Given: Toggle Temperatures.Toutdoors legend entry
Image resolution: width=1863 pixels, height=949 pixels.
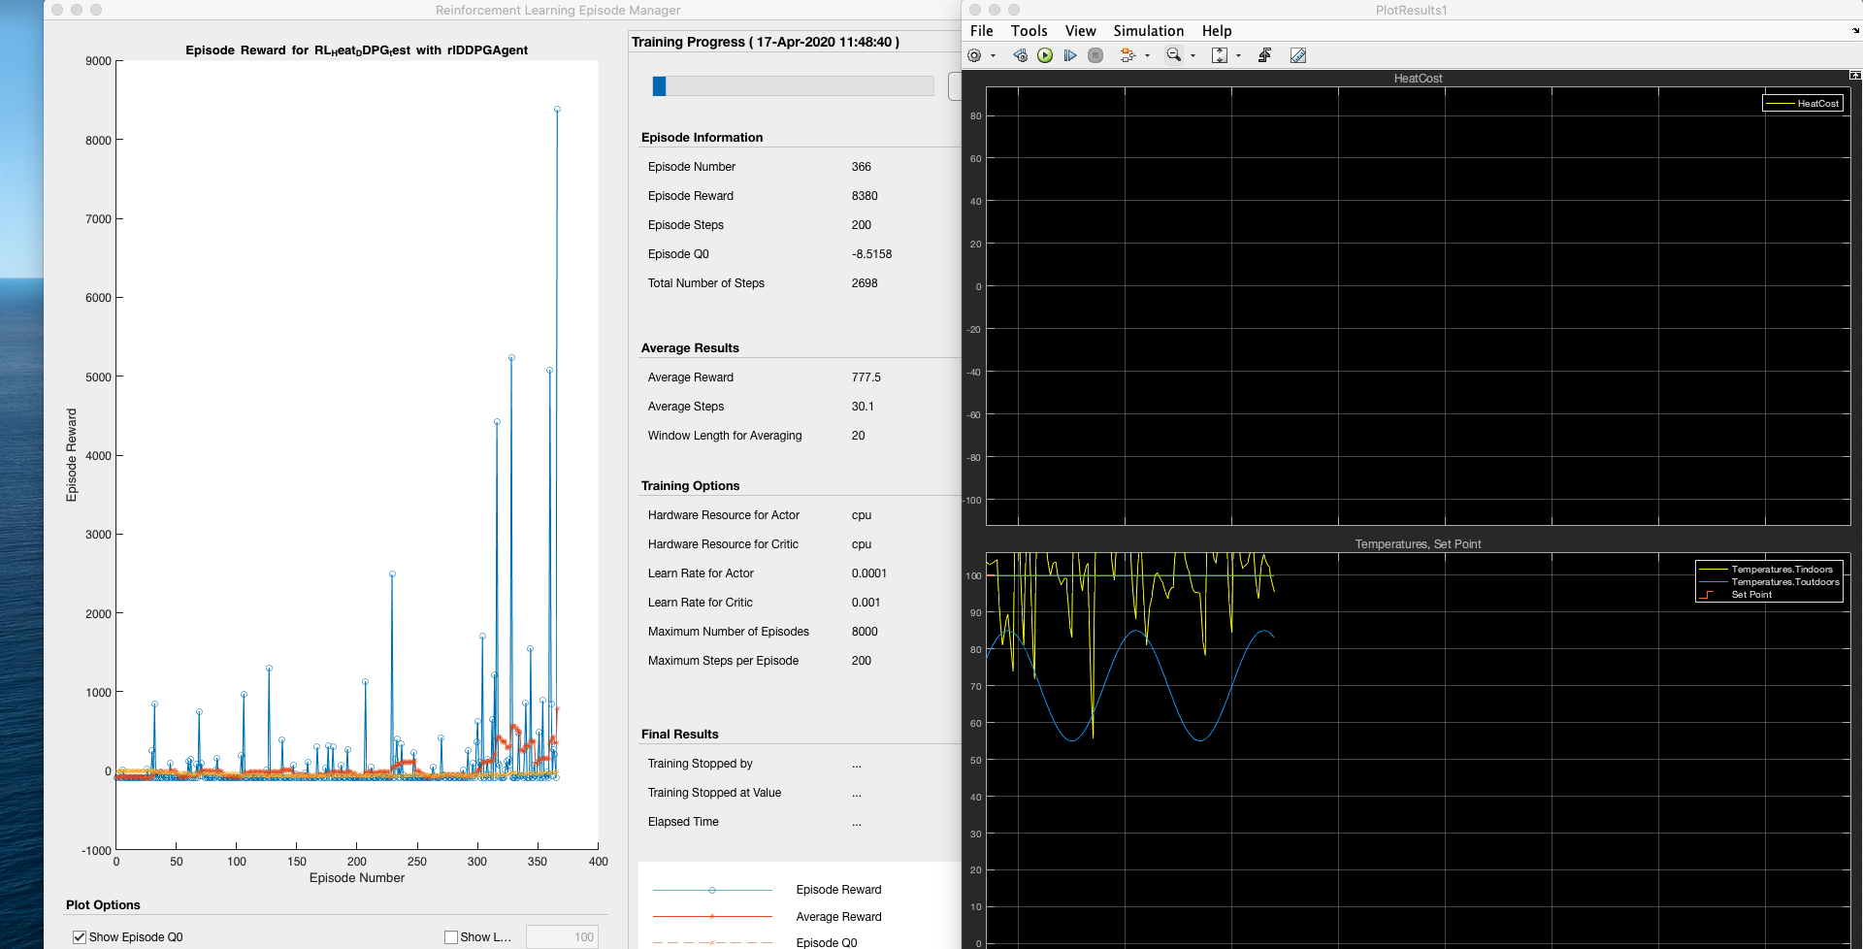Looking at the screenshot, I should point(1769,582).
